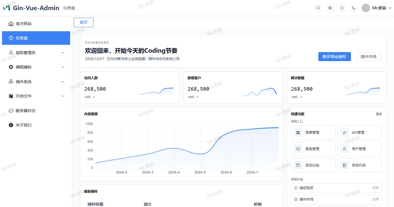Click the person icon beside 超级管理员
394x207 pixels.
pyautogui.click(x=11, y=53)
